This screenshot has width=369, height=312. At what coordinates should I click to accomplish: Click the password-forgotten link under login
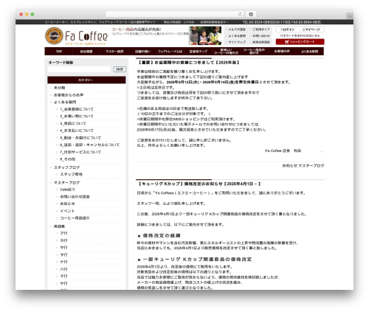pos(300,35)
